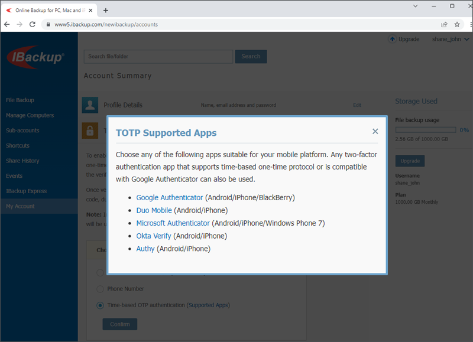Open the File Backup menu item
The height and width of the screenshot is (342, 473).
point(20,100)
